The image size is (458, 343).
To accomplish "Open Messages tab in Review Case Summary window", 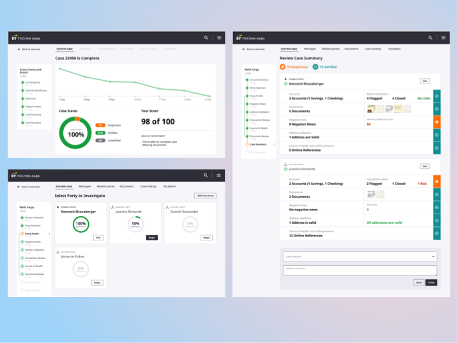I will point(310,48).
